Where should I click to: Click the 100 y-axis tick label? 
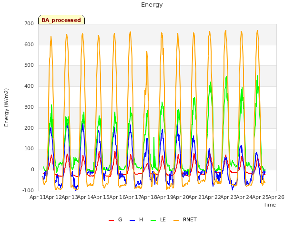29,149
